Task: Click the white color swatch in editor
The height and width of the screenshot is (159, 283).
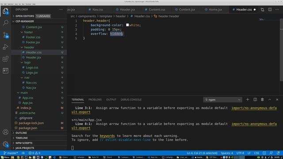Action: (127, 25)
